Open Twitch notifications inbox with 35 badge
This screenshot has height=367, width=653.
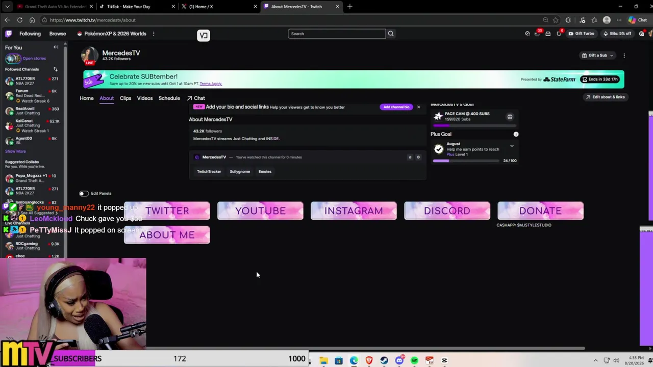pyautogui.click(x=537, y=34)
